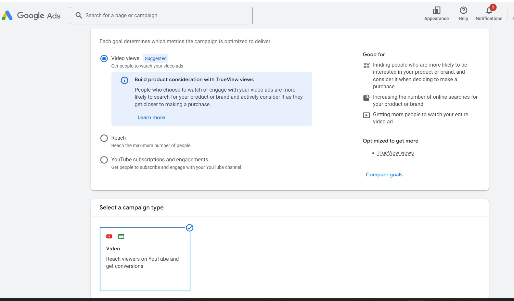The height and width of the screenshot is (301, 514).
Task: Click the red YouTube icon in Video card
Action: tap(109, 236)
